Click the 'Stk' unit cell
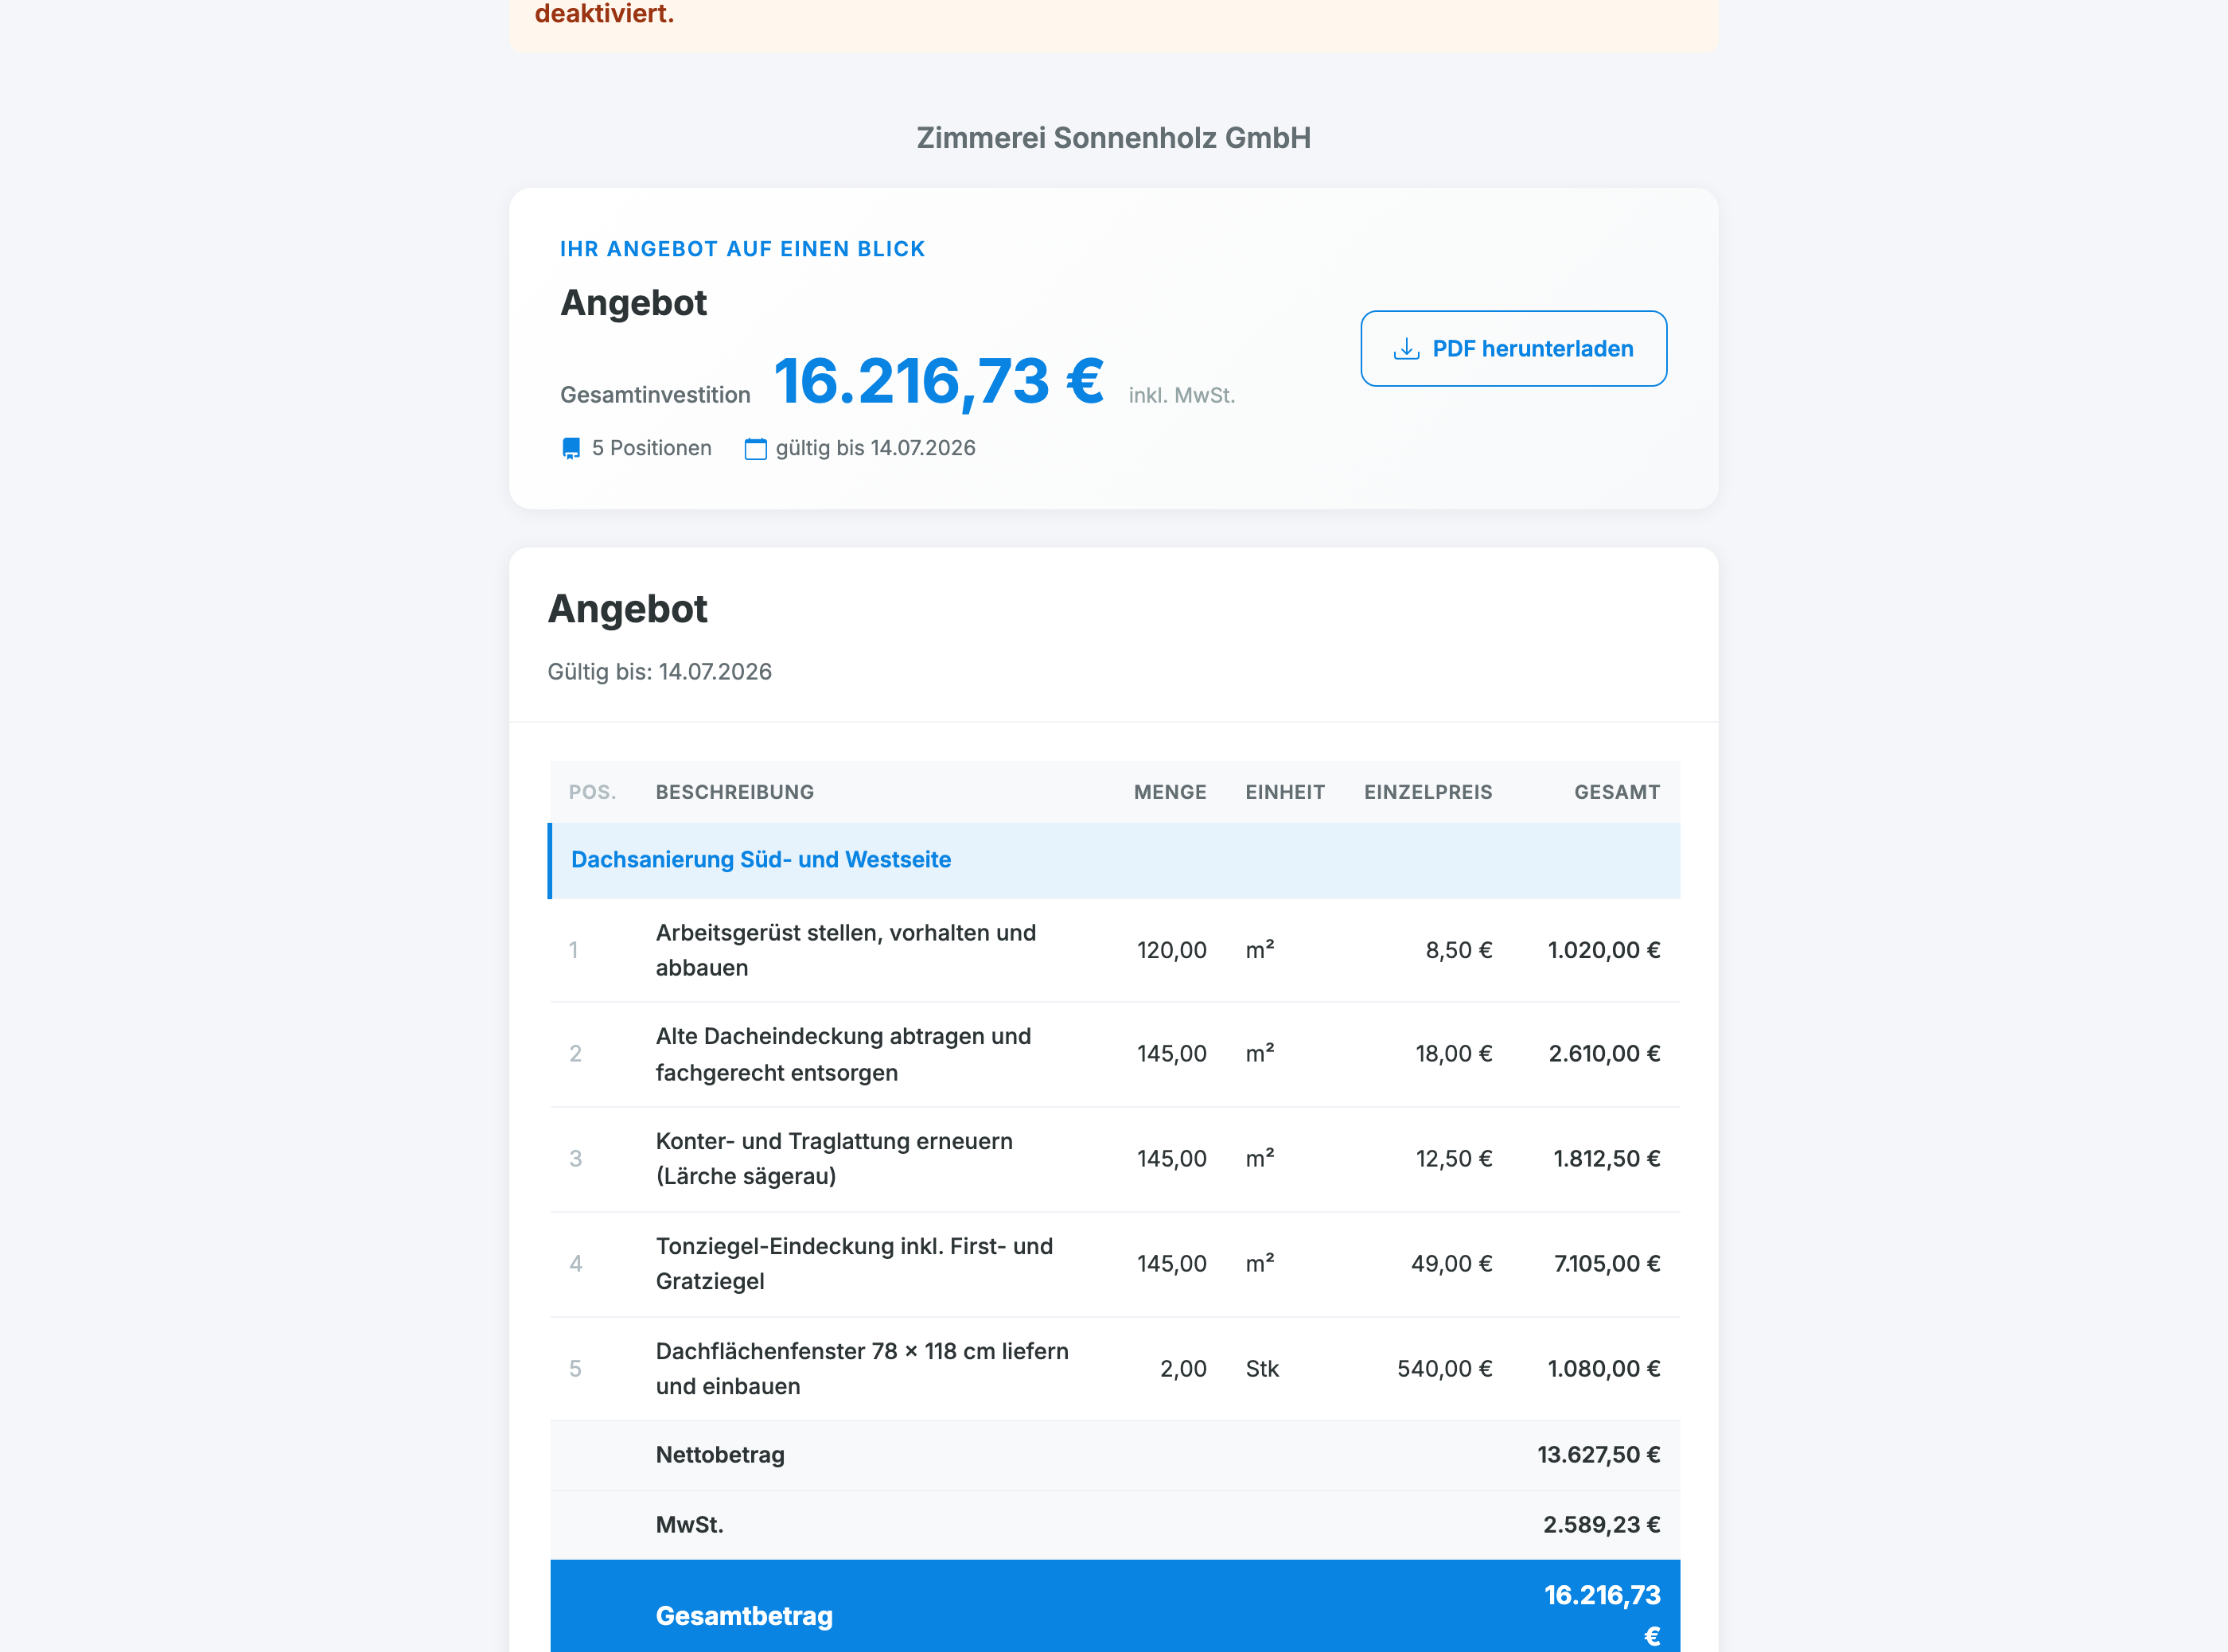The width and height of the screenshot is (2228, 1652). (1262, 1368)
